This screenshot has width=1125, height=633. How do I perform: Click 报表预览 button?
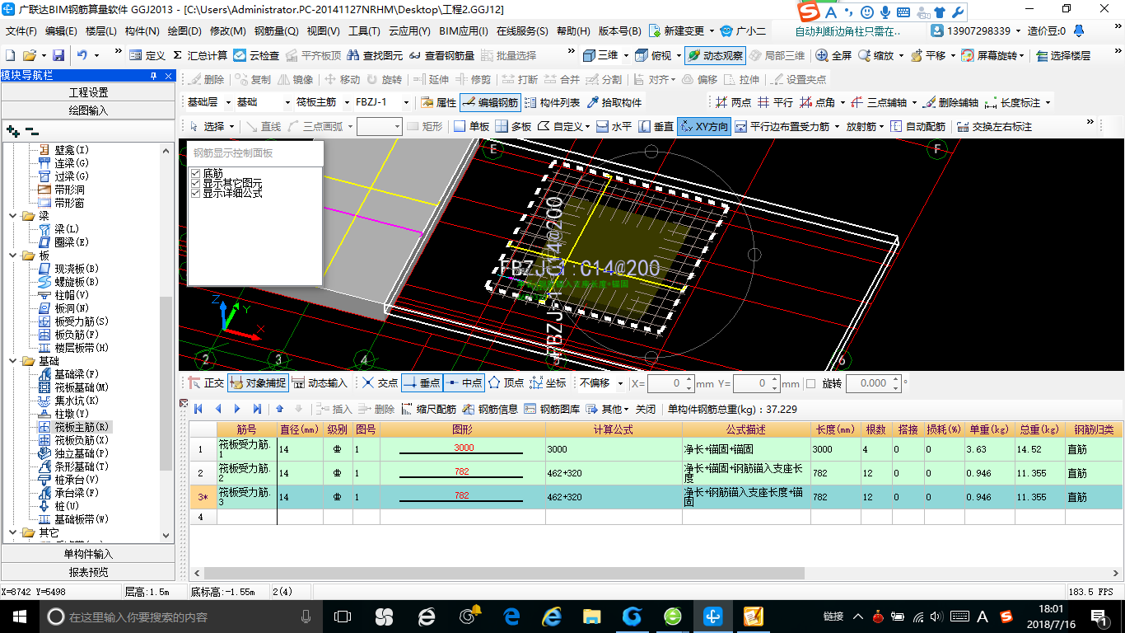pos(88,572)
